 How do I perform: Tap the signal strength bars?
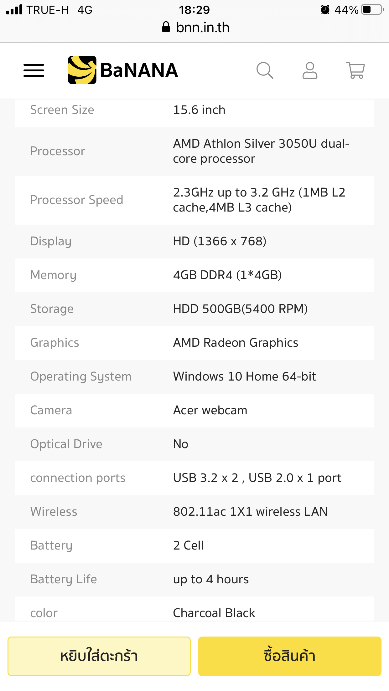14,10
